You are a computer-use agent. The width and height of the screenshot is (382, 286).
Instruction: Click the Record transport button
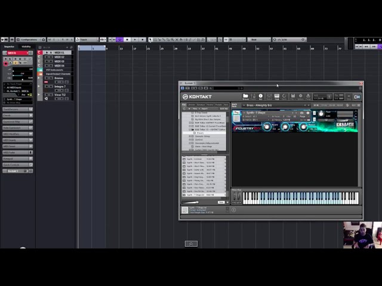coord(143,39)
